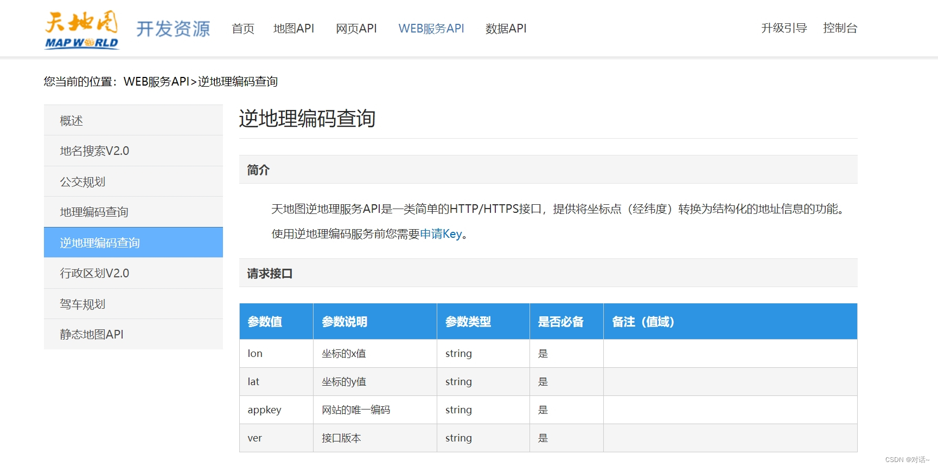This screenshot has height=468, width=938.
Task: Click the 参数类型 column header
Action: click(x=483, y=321)
